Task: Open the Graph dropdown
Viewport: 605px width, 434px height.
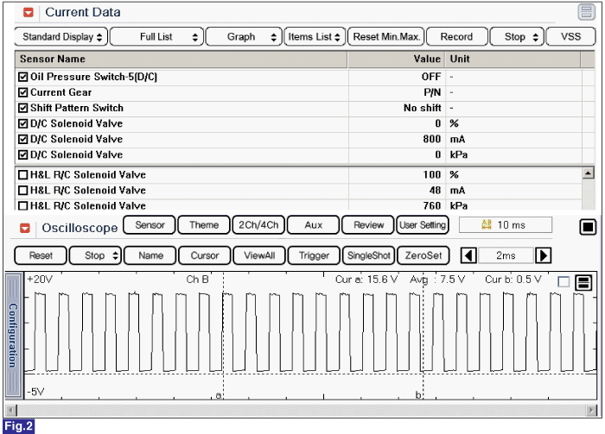Action: pyautogui.click(x=244, y=36)
